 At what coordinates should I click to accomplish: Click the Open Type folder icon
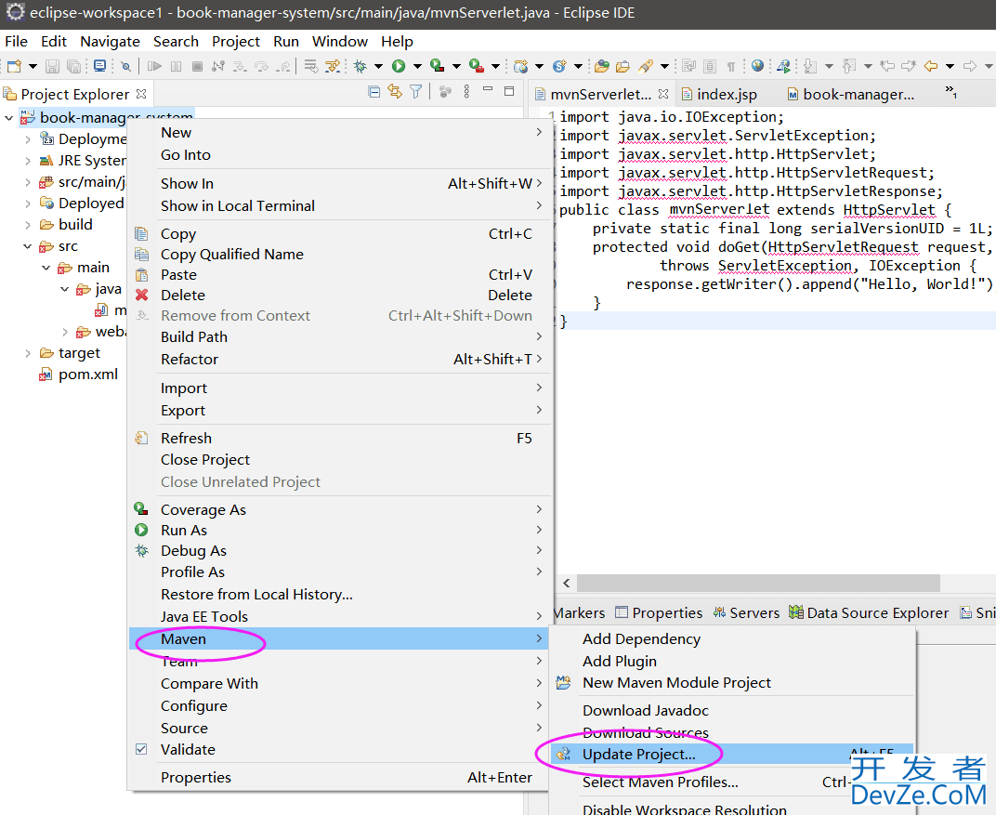[x=601, y=66]
